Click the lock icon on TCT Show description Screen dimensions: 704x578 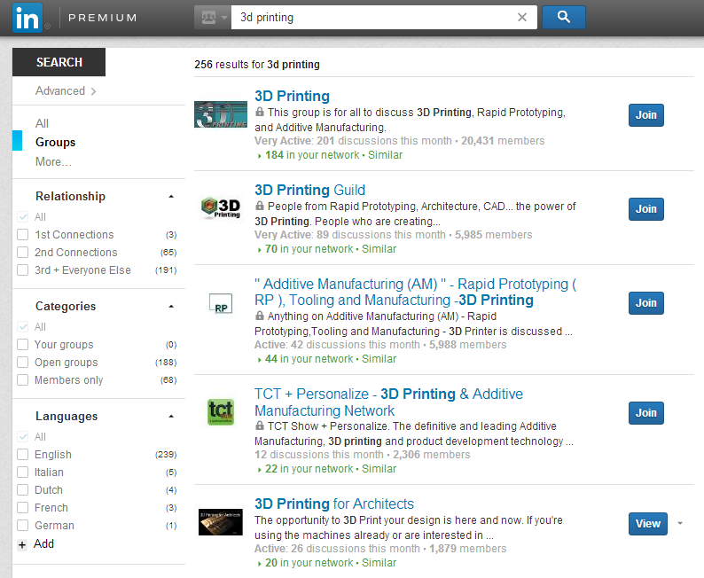(x=260, y=426)
